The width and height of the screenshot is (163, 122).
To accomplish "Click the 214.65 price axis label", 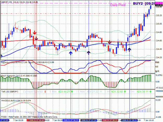I will pyautogui.click(x=159, y=41).
